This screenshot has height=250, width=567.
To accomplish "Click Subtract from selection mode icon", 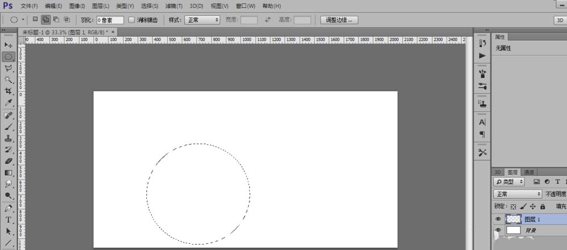I will (x=56, y=19).
